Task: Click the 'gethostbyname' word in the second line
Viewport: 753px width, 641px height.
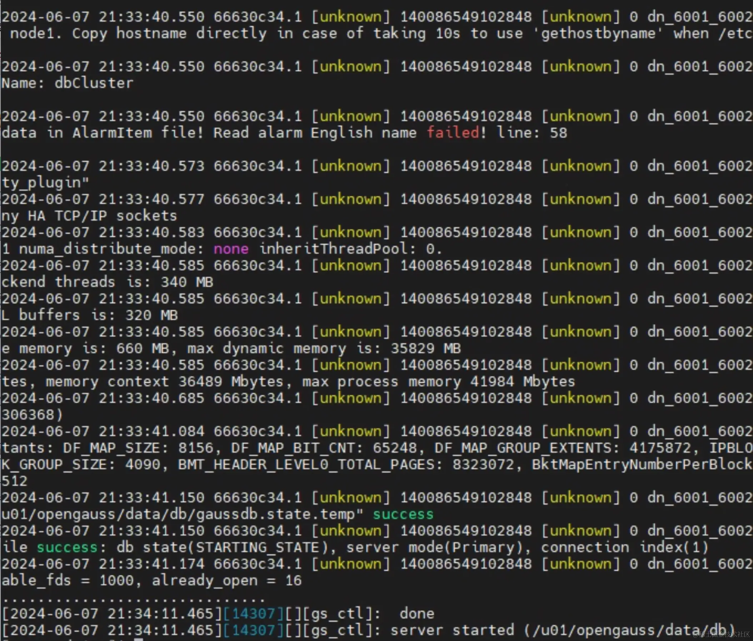Action: 598,34
